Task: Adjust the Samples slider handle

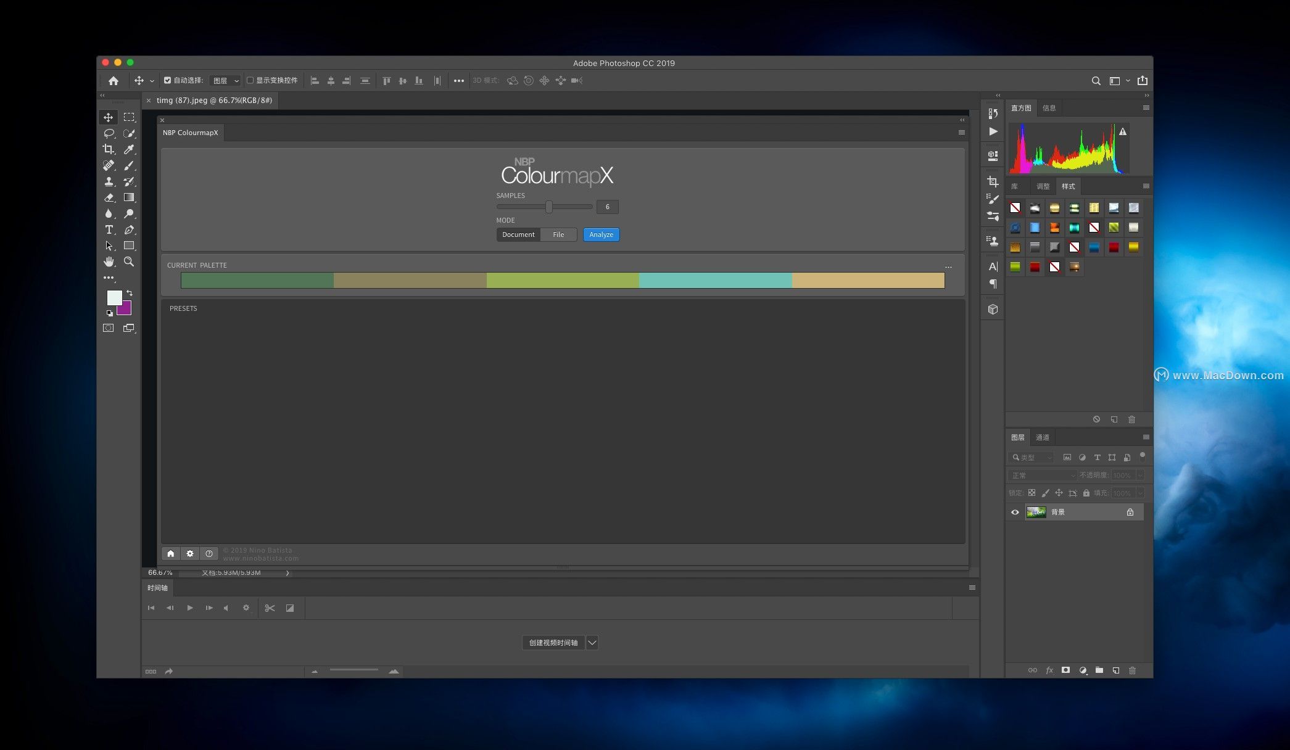Action: pyautogui.click(x=548, y=207)
